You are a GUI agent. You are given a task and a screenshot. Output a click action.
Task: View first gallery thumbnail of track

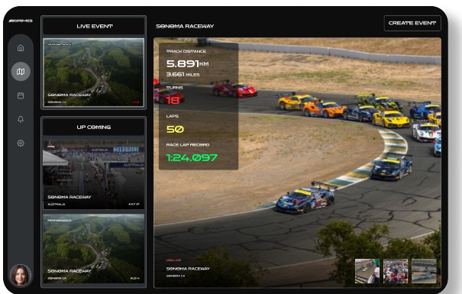click(x=367, y=271)
